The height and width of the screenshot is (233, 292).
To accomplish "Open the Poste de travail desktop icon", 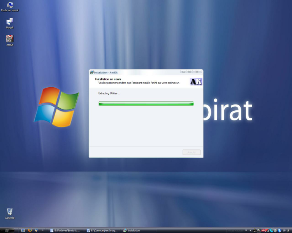I will 10,7.
